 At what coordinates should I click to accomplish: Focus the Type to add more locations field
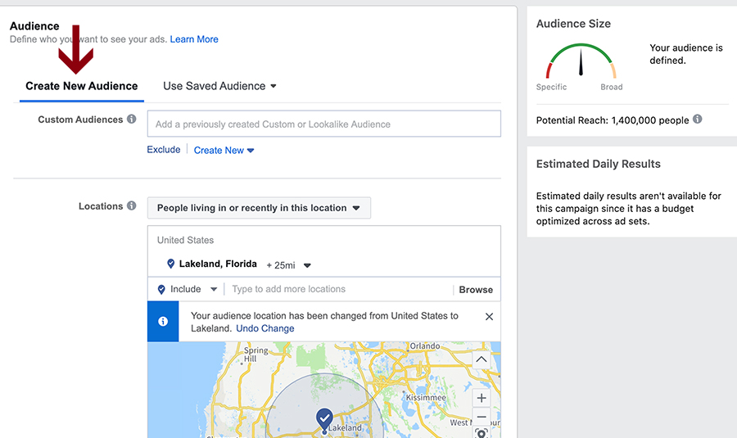338,289
